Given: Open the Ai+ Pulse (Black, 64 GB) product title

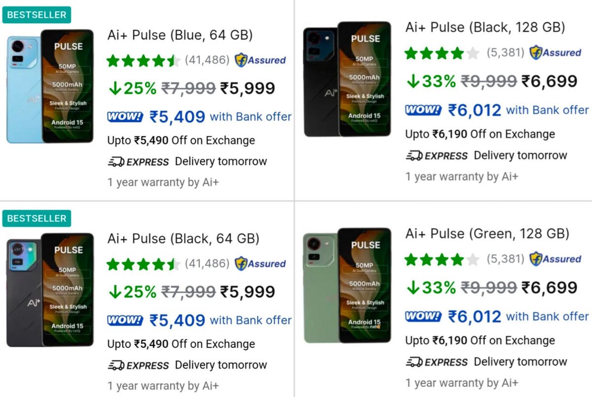Looking at the screenshot, I should click(x=183, y=239).
